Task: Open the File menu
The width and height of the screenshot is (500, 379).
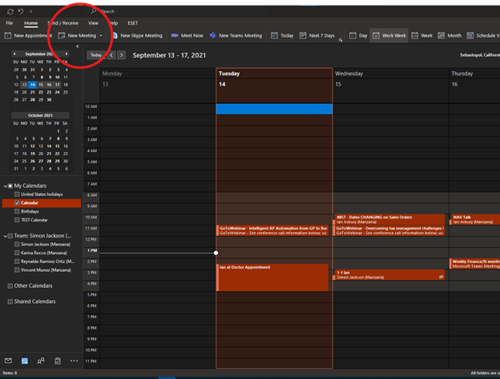Action: coord(10,23)
